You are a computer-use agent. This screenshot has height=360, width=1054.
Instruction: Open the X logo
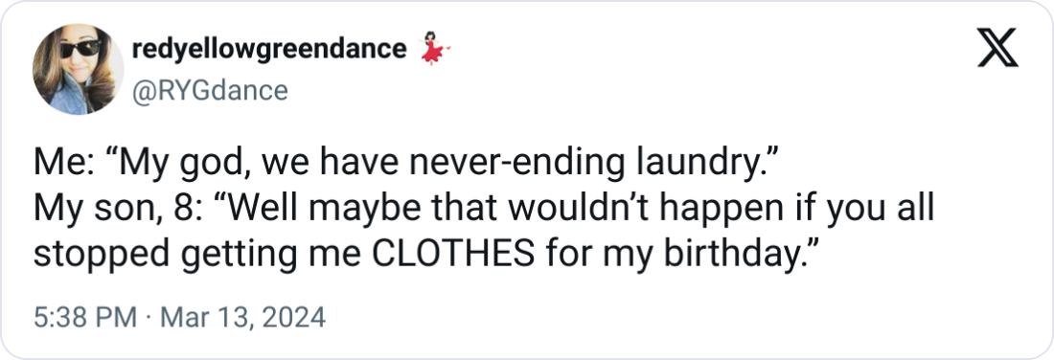(997, 48)
